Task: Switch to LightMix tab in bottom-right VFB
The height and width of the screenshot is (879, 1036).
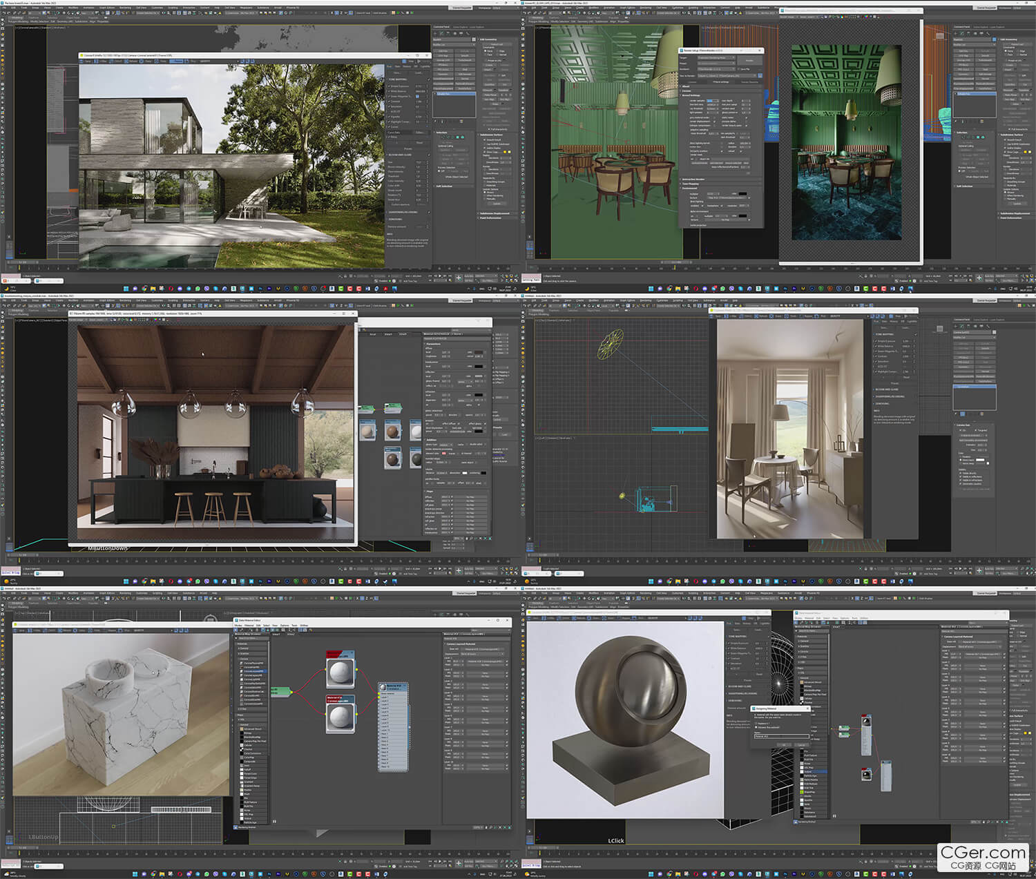Action: 765,624
